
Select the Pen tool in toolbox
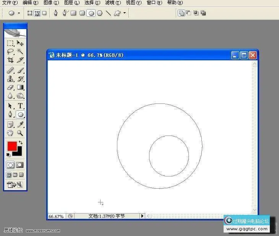pyautogui.click(x=10, y=114)
